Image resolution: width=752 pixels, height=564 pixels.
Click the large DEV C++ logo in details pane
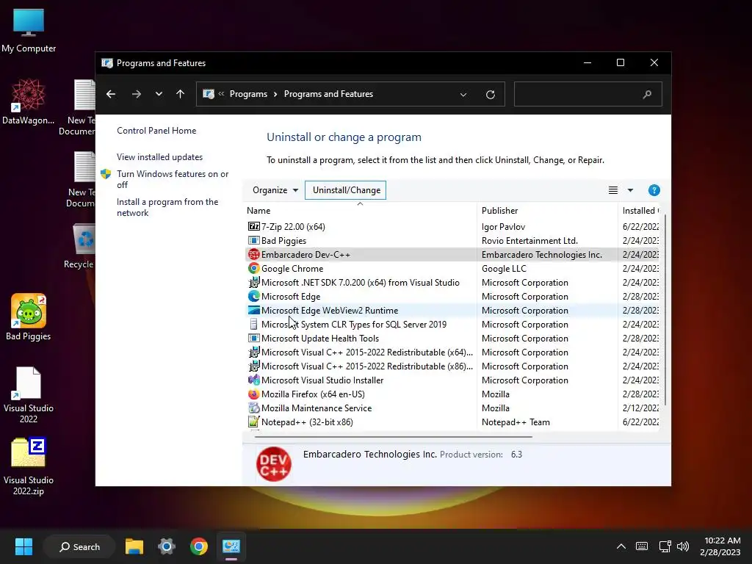274,464
